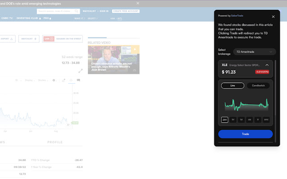Switch chart type to Line
This screenshot has height=179, width=287.
[x=233, y=85]
